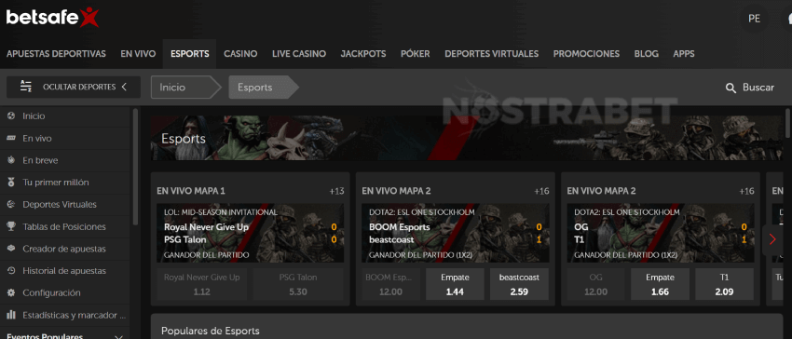Switch to En Vivo tab

138,54
